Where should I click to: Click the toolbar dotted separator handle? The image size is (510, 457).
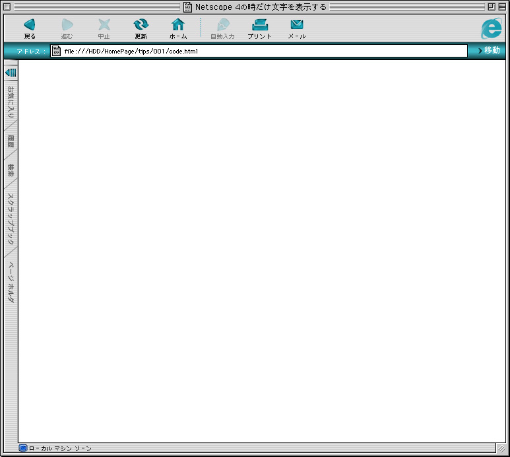point(201,27)
